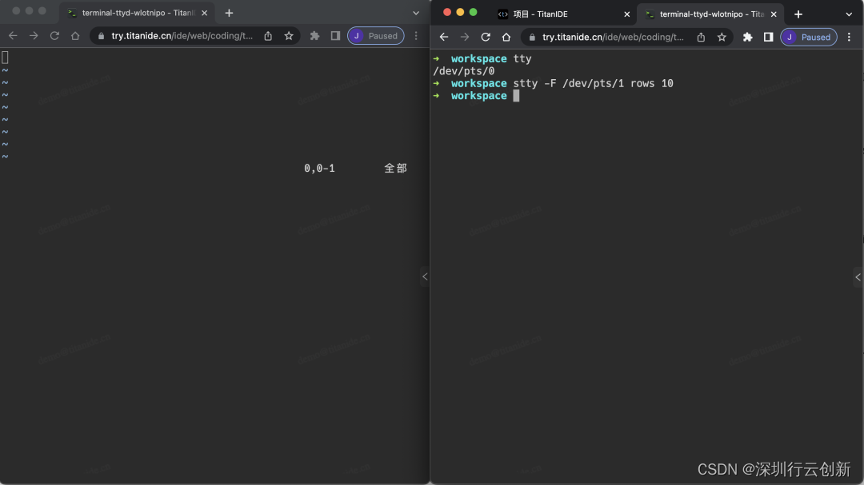Share page icon in right browser window

tap(701, 37)
